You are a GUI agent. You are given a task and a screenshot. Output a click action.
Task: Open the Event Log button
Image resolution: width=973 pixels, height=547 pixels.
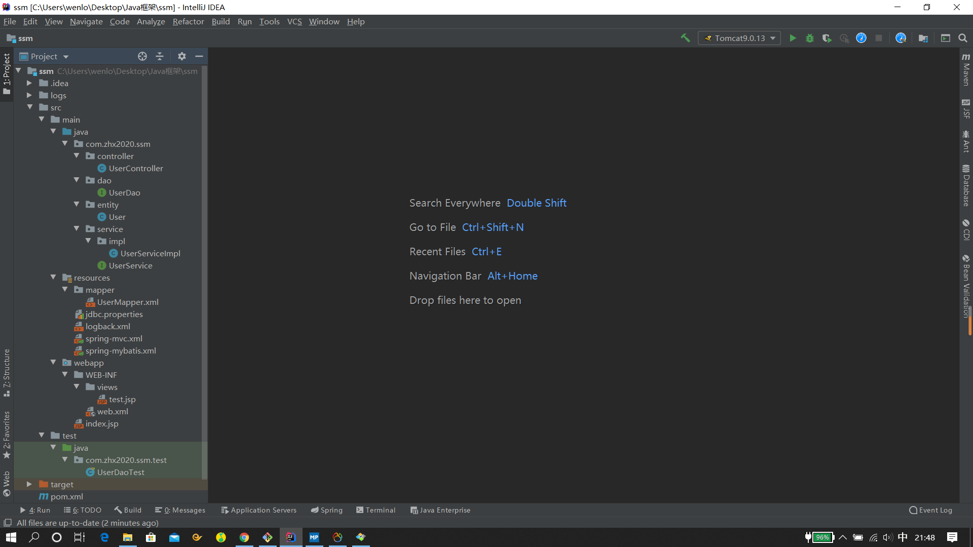tap(930, 510)
